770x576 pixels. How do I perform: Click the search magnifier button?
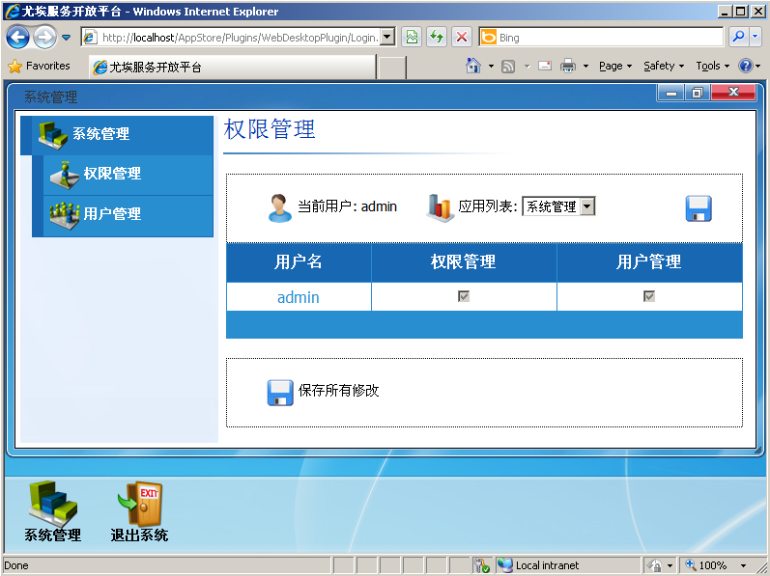[738, 38]
